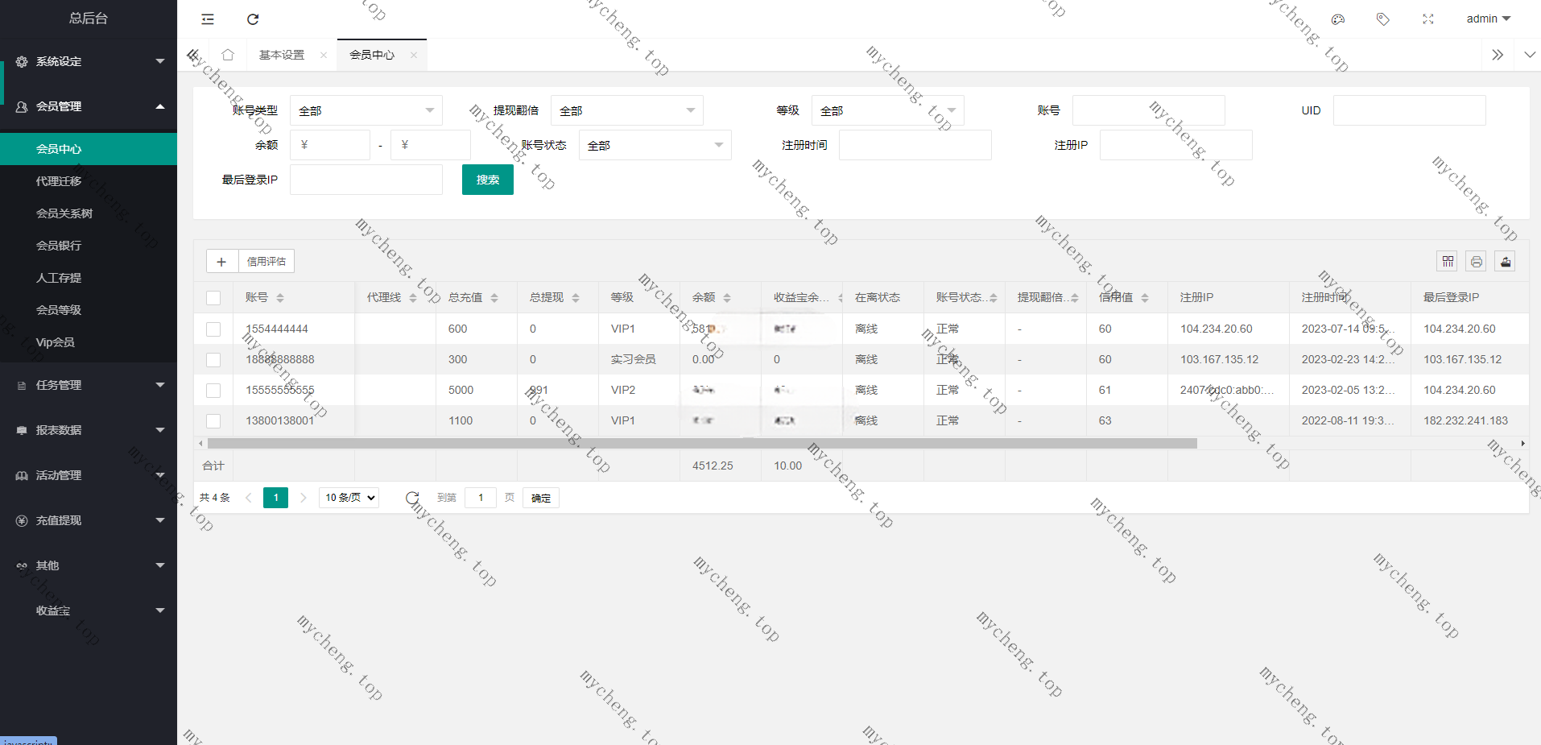Sort by 信用值 column arrows

[1145, 298]
